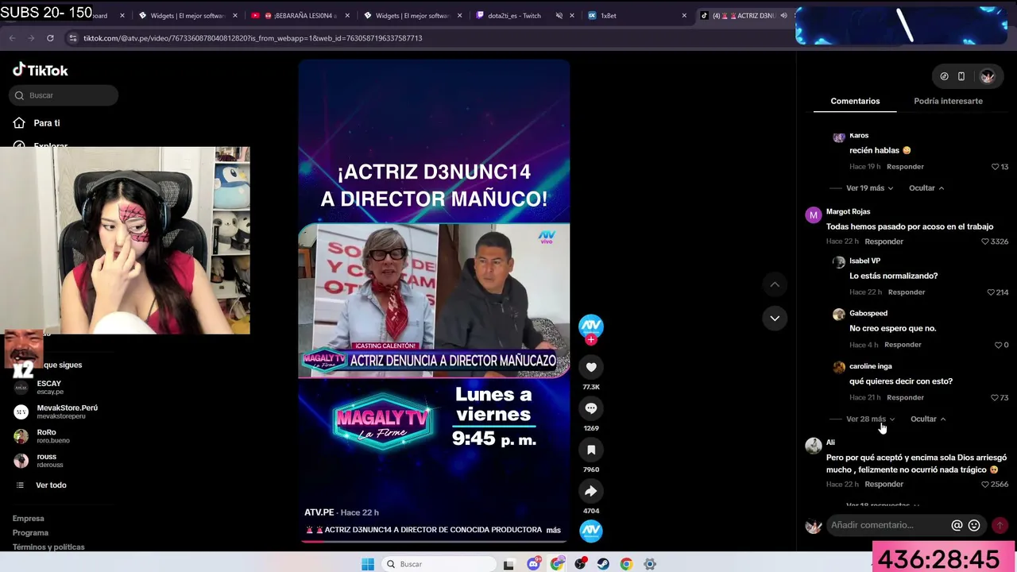Screen dimensions: 1017x572
Task: Reply to Ali's comment
Action: (884, 485)
